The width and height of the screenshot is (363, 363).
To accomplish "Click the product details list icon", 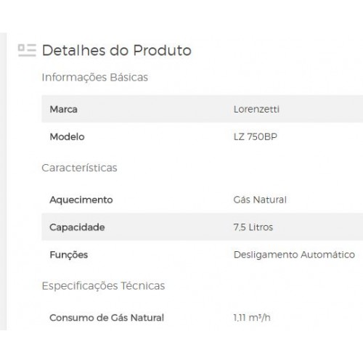I will (27, 50).
